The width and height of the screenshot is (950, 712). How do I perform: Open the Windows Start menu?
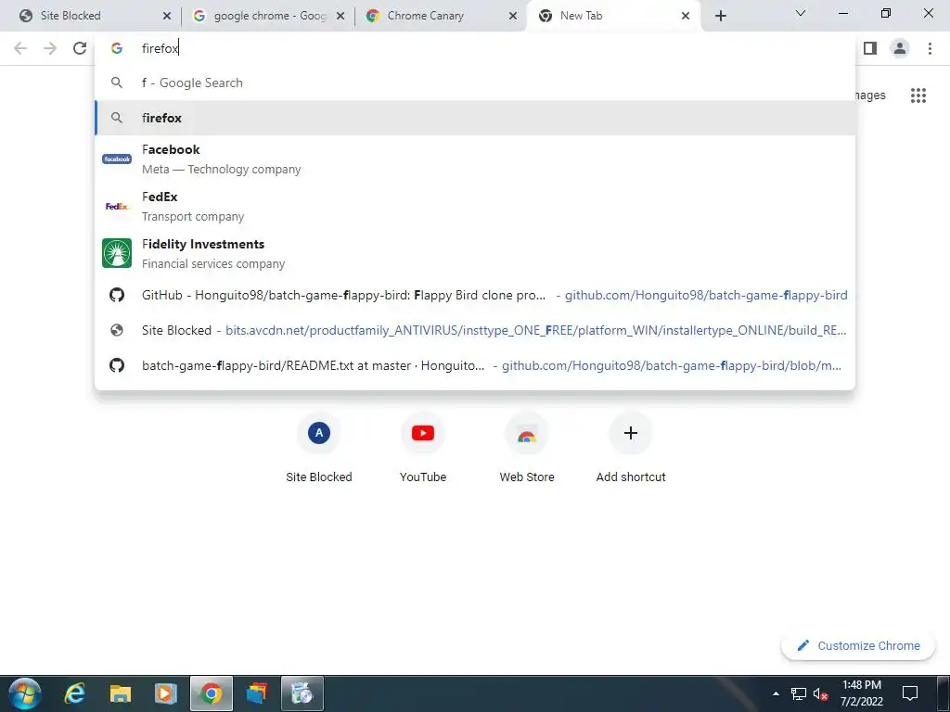pyautogui.click(x=24, y=693)
